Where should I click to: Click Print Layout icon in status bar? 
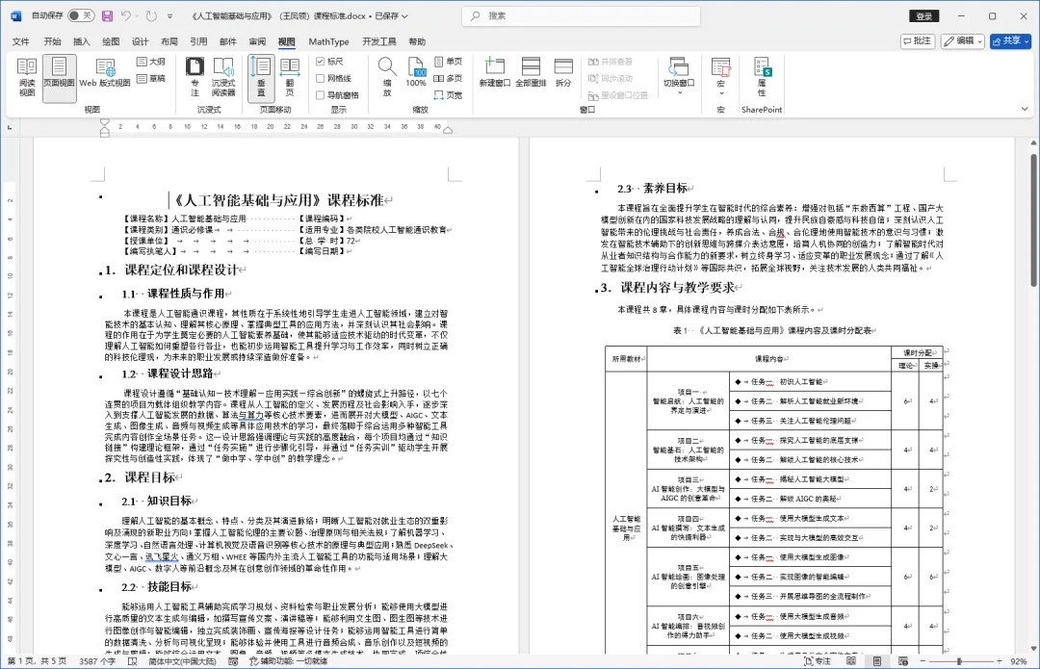click(877, 661)
